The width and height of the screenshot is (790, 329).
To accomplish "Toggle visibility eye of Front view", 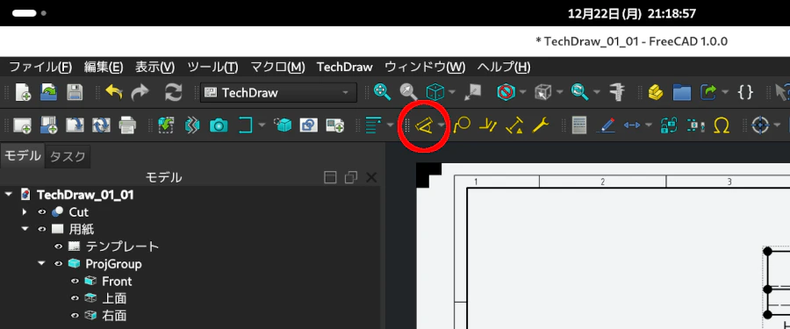I will point(75,281).
